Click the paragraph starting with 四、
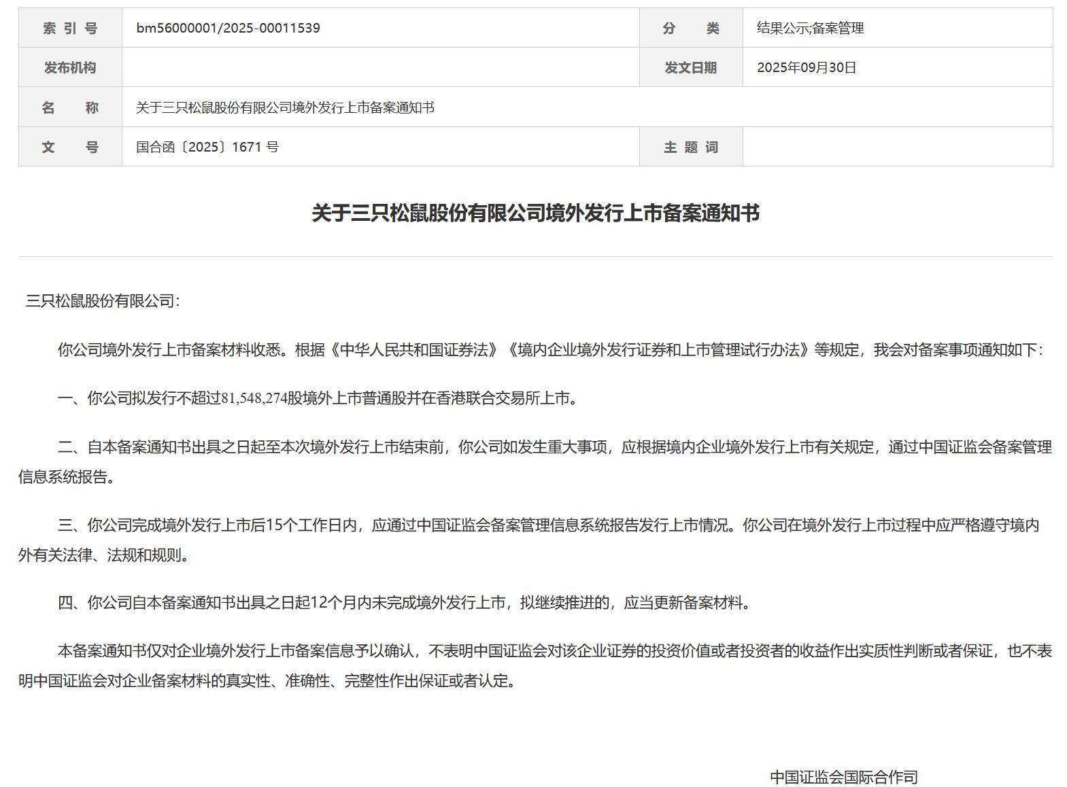The image size is (1067, 787). point(406,603)
